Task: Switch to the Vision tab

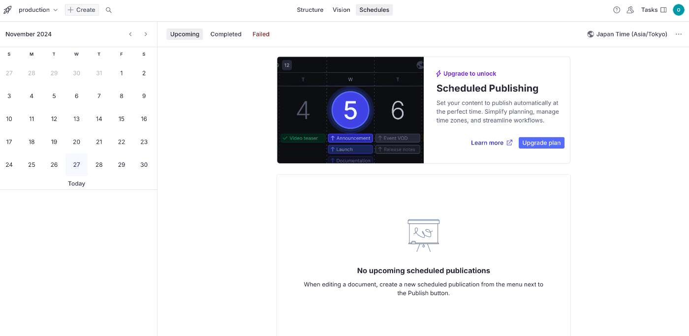Action: [x=341, y=10]
